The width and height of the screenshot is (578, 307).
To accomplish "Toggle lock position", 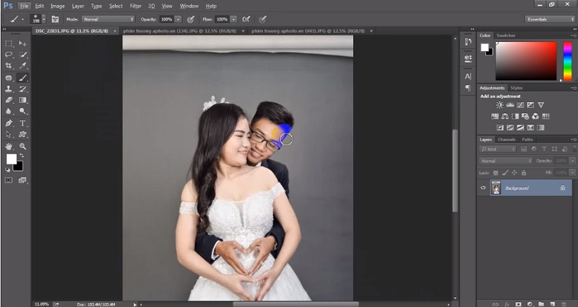I will [514, 173].
